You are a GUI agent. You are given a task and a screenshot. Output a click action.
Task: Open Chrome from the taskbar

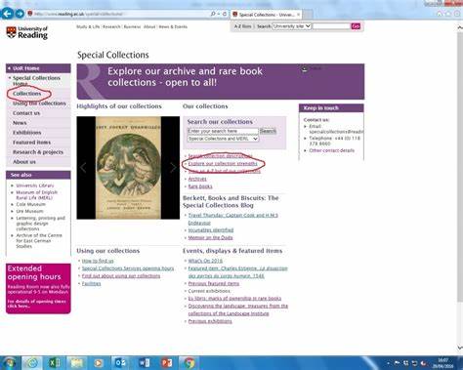189,362
